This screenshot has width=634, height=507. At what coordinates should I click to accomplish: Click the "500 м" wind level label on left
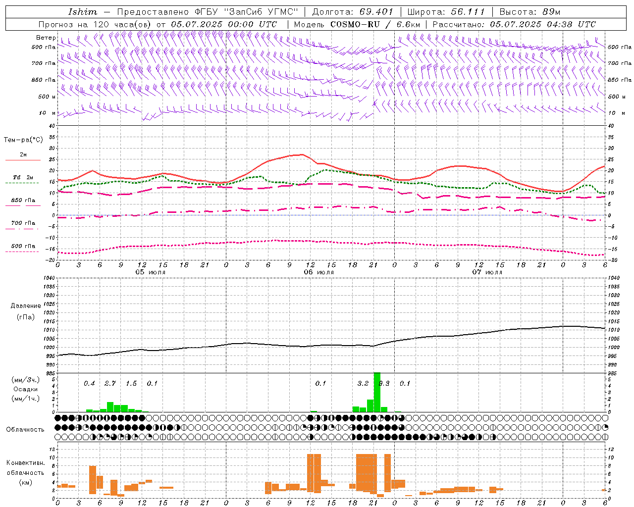(47, 97)
